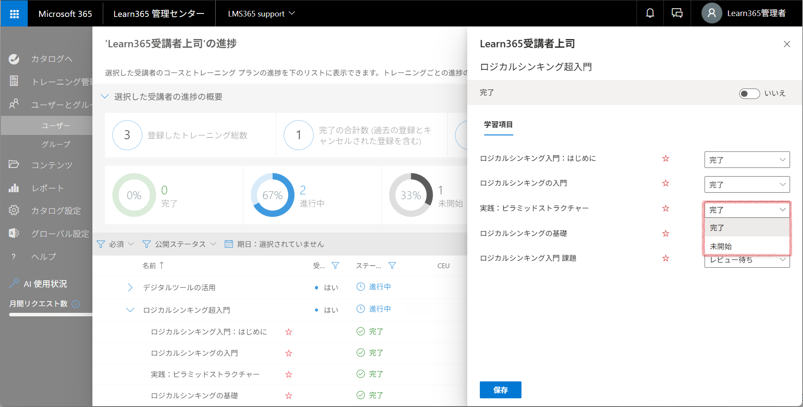Click the トレーニング管理 icon in sidebar
The width and height of the screenshot is (803, 407).
pyautogui.click(x=14, y=81)
